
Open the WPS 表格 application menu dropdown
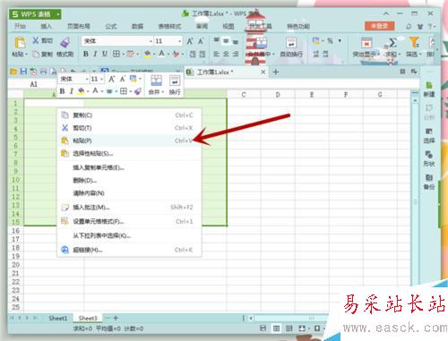point(58,14)
